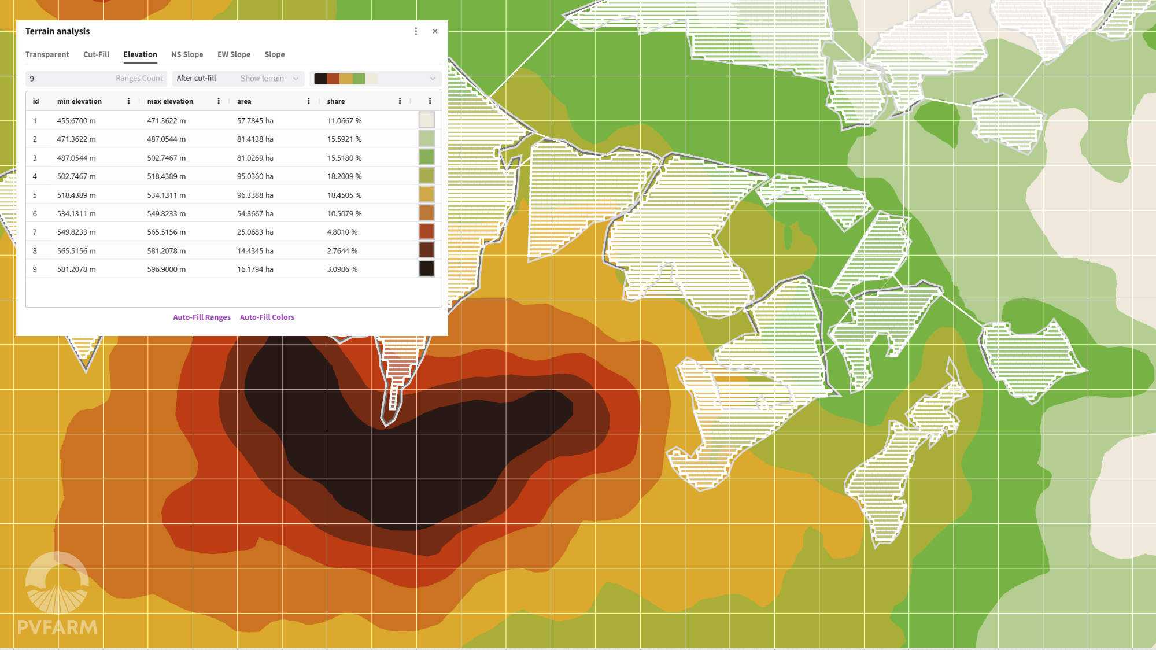1156x650 pixels.
Task: Open min elevation column menu
Action: [128, 101]
